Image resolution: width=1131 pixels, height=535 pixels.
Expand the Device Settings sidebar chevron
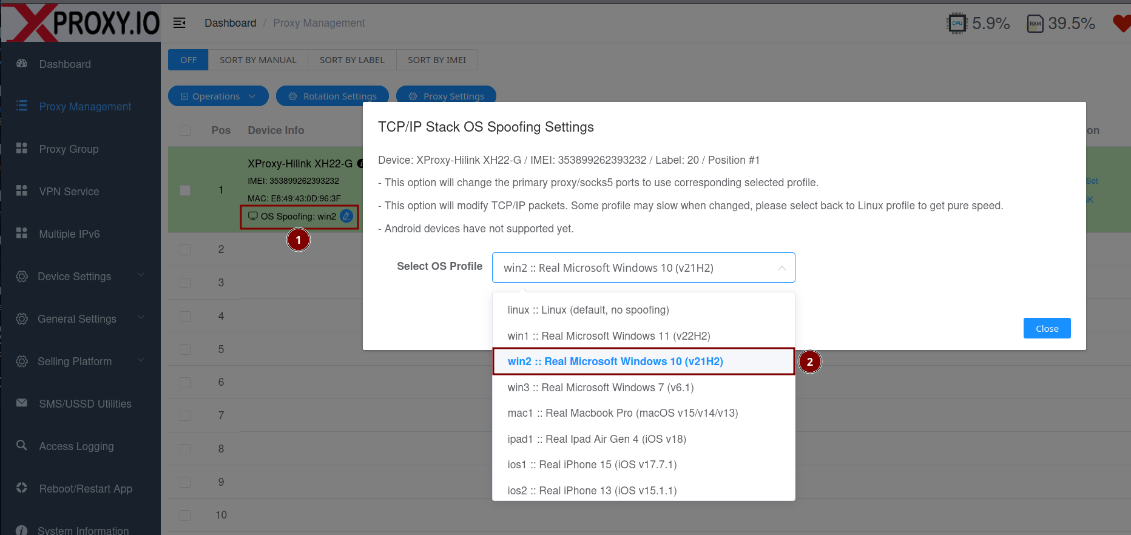(x=141, y=275)
